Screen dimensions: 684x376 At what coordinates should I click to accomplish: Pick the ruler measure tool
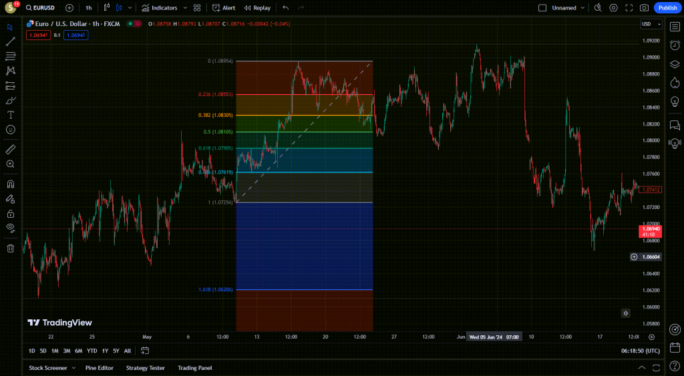[10, 149]
